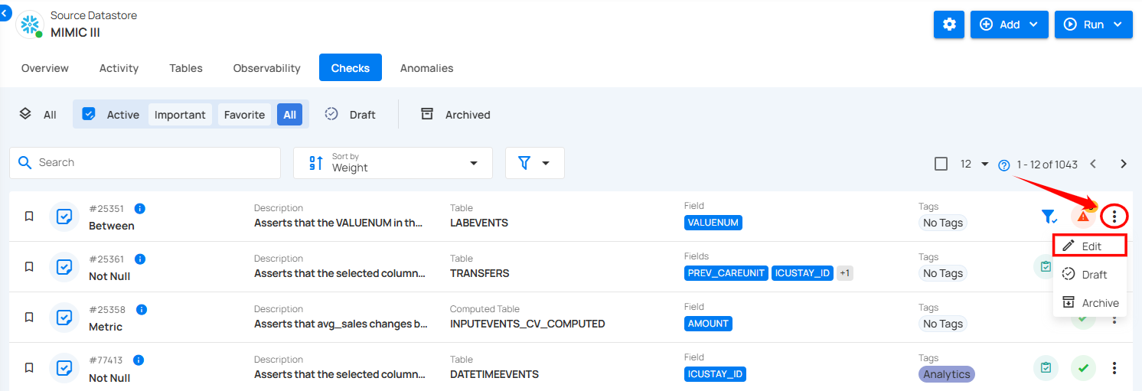Open info icon next to #25351
The image size is (1142, 391).
click(x=140, y=208)
